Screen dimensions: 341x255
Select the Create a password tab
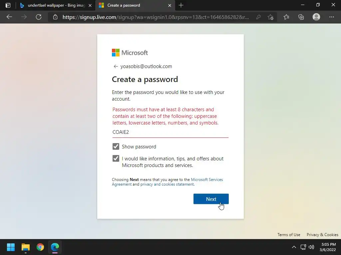pos(135,5)
